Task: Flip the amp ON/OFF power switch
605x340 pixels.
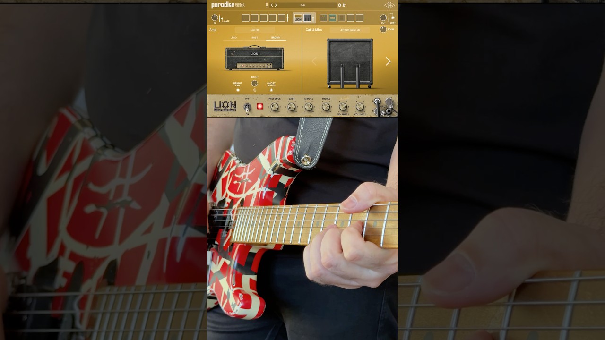Action: pos(247,107)
